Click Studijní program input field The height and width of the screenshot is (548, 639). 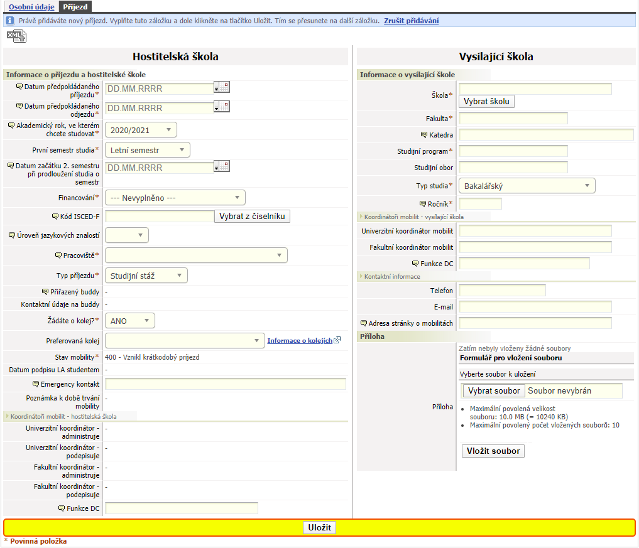[x=513, y=151]
